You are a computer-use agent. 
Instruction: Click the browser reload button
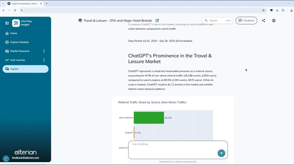click(15, 10)
